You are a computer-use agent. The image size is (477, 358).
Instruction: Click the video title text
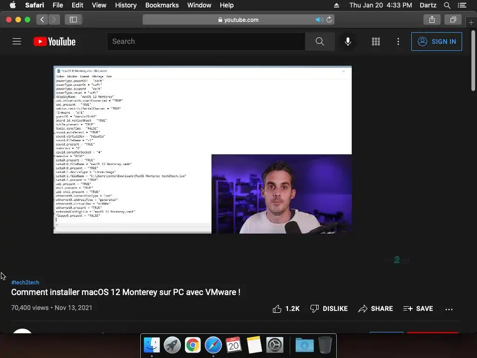point(126,292)
